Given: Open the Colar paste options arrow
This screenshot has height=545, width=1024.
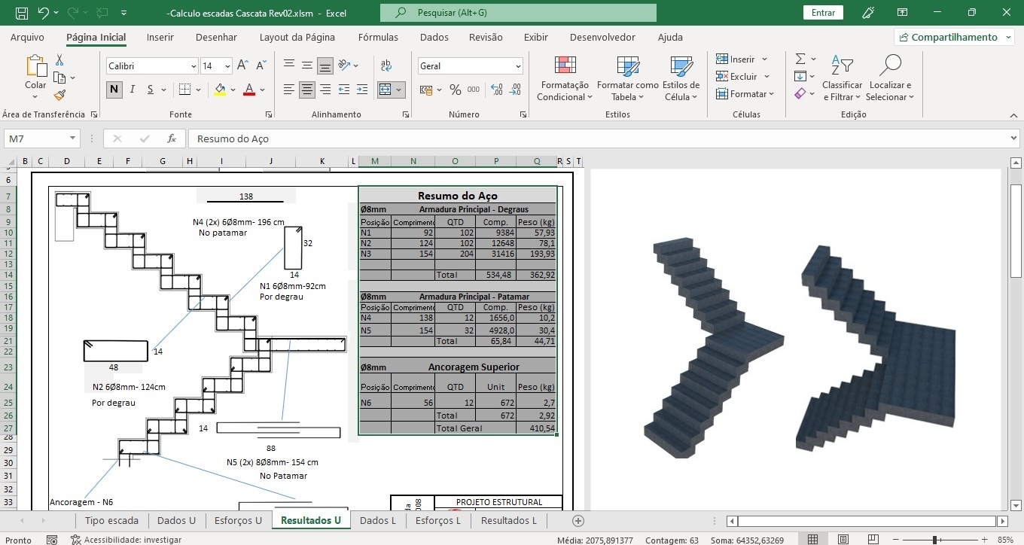Looking at the screenshot, I should point(35,96).
